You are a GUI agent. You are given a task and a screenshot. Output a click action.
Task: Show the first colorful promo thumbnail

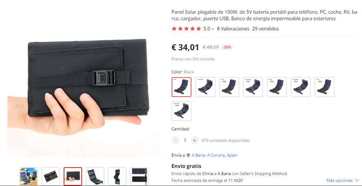[29, 176]
